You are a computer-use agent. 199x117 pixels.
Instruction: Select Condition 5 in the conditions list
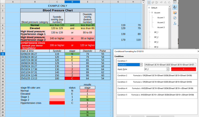[156, 95]
